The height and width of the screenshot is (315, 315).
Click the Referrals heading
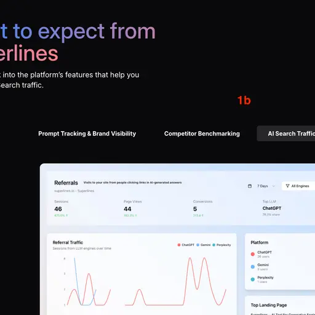[66, 183]
